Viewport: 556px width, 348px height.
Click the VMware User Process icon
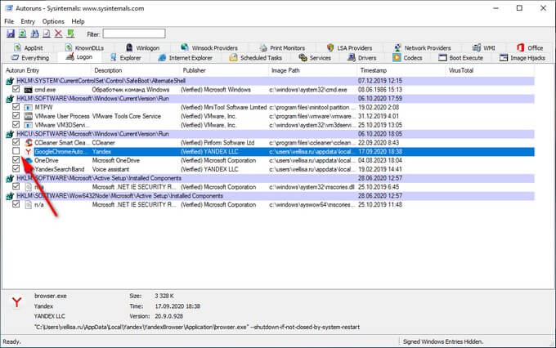[28, 116]
